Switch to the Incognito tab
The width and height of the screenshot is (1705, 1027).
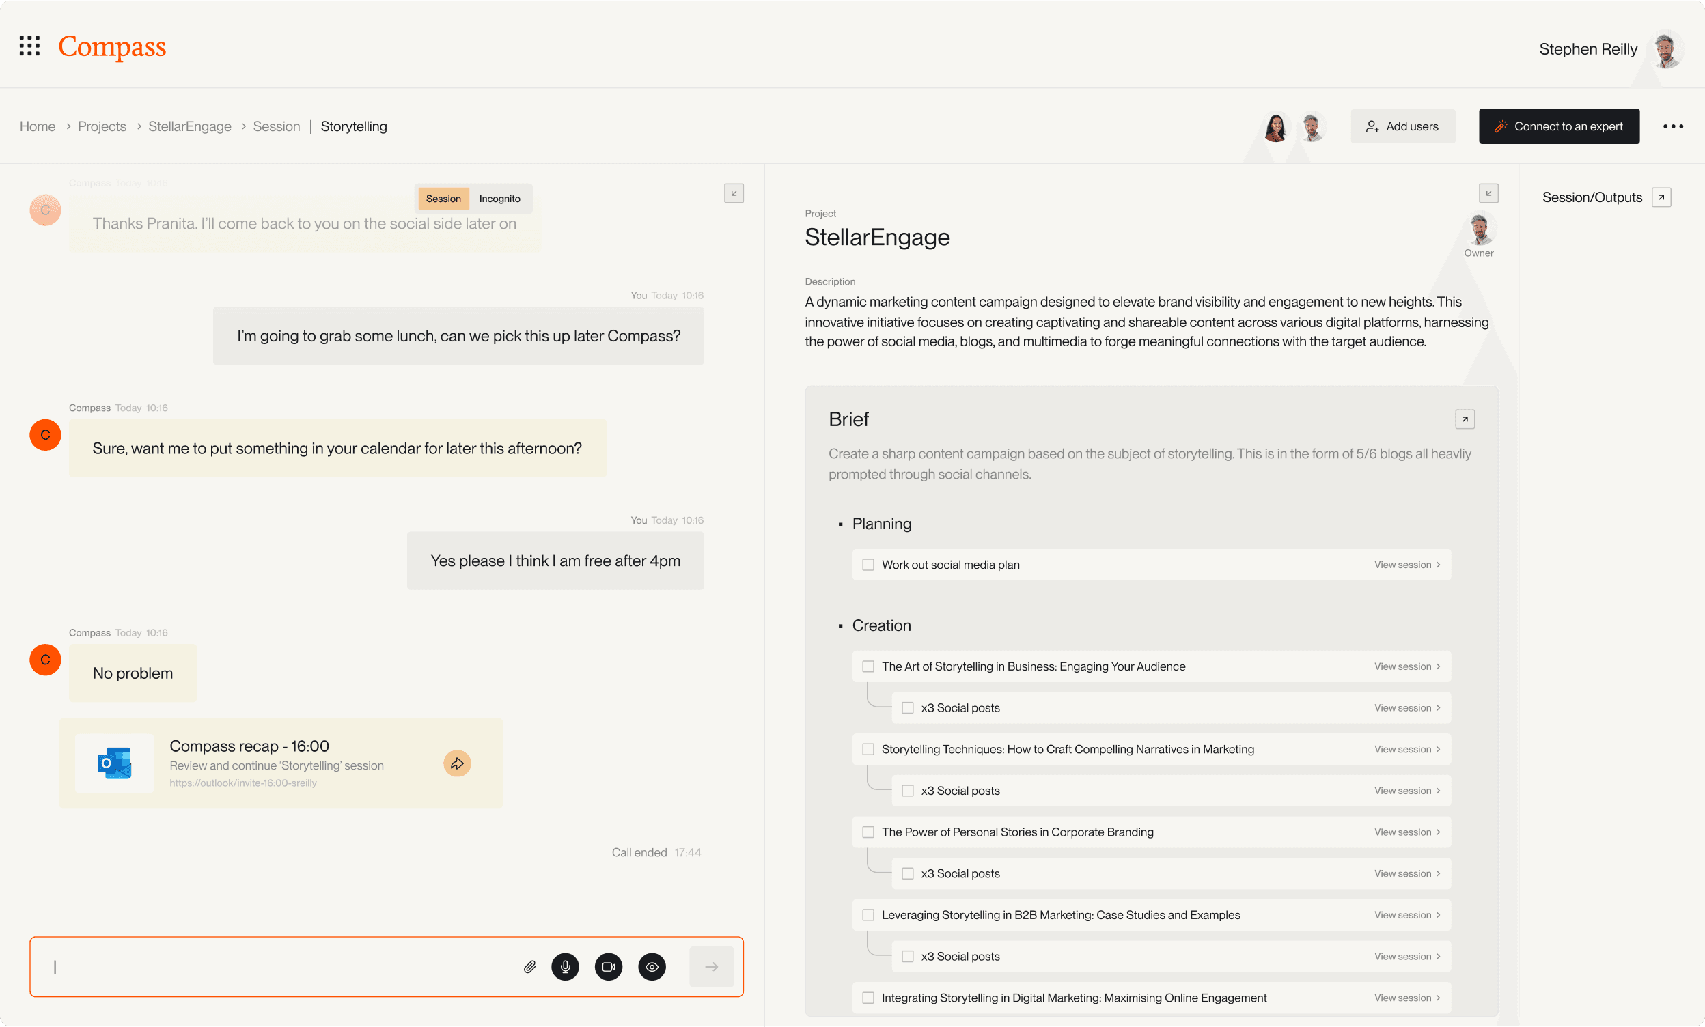coord(499,199)
